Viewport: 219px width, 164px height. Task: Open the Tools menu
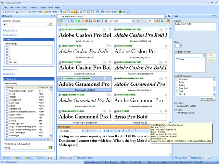point(50,8)
